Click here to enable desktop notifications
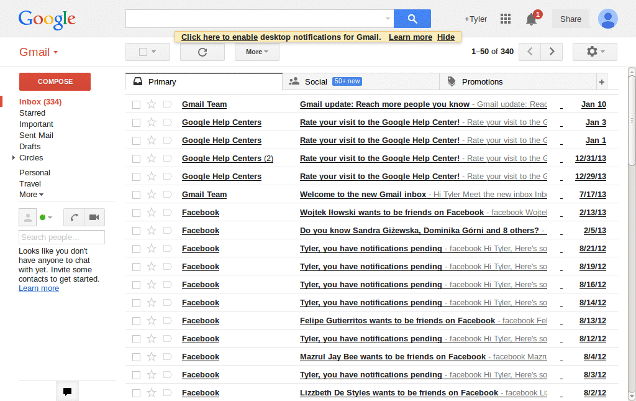Screen dimensions: 636x401 (x=219, y=37)
